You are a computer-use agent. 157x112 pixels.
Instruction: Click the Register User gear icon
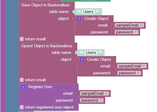[23, 87]
